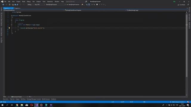Click the Console.WriteLine code line
191x107 pixels.
click(33, 28)
